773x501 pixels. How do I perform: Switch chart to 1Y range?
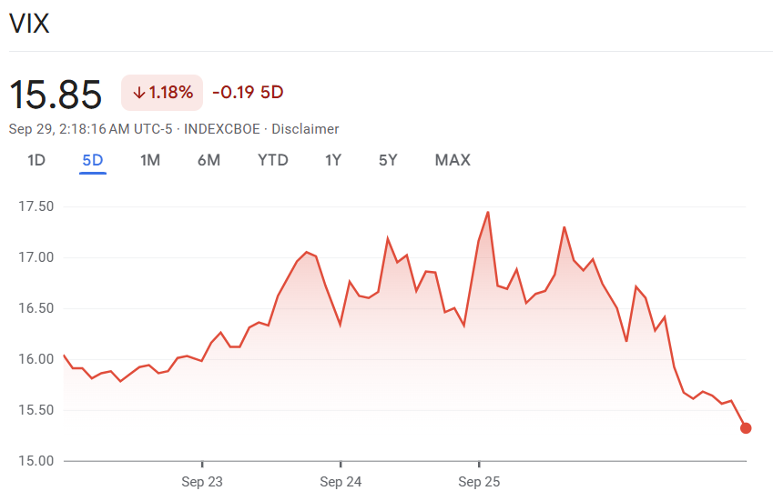click(333, 161)
